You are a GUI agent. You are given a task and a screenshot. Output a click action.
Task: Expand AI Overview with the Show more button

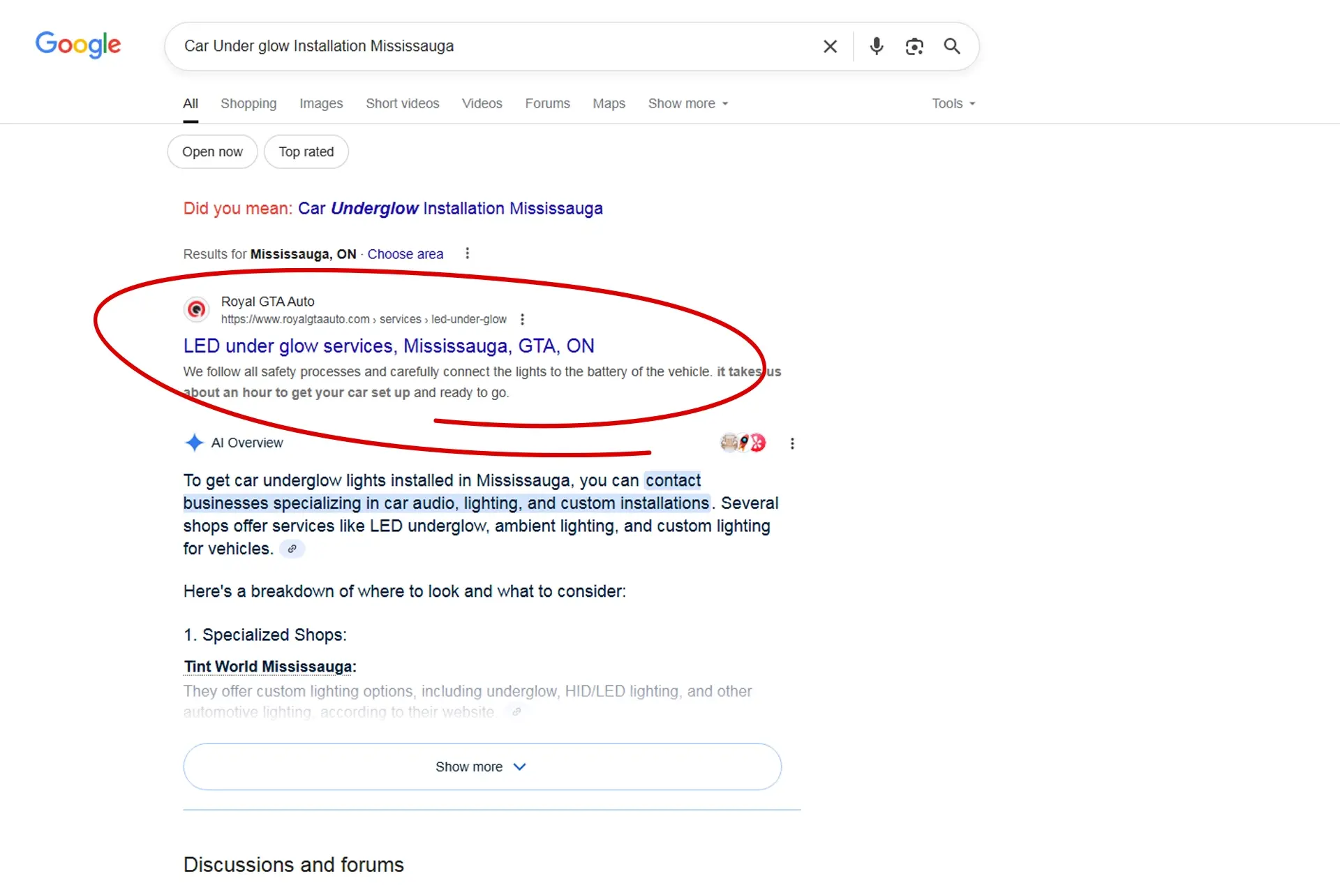482,767
